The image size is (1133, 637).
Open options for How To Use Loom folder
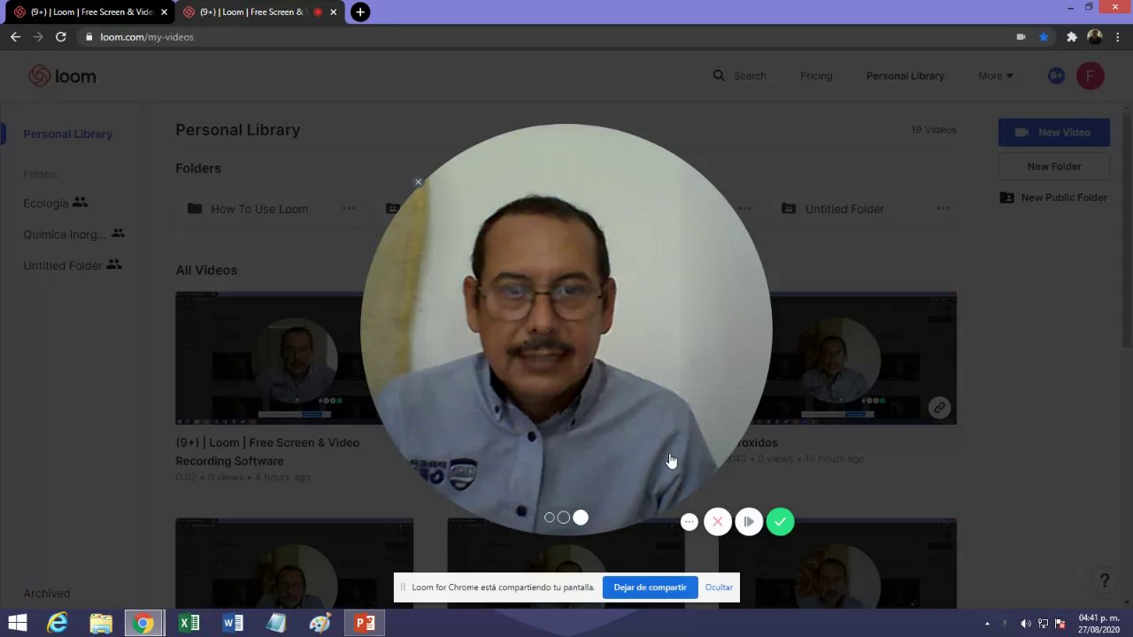(349, 209)
